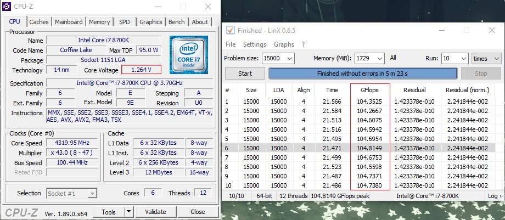Click the Core Voltage 1.264 V field

141,70
